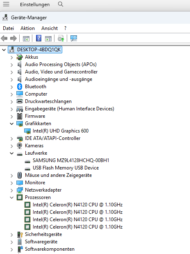This screenshot has width=190, height=254.
Task: Collapse the Prozessoren category
Action: [11, 198]
